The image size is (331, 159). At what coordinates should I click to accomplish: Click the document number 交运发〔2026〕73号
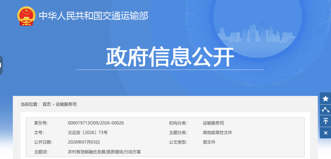pos(88,133)
